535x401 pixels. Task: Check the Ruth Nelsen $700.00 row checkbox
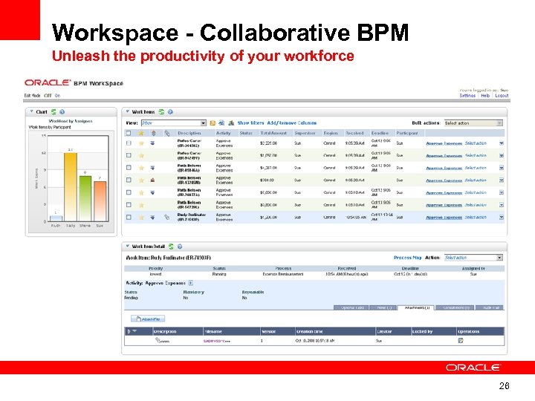click(x=129, y=180)
